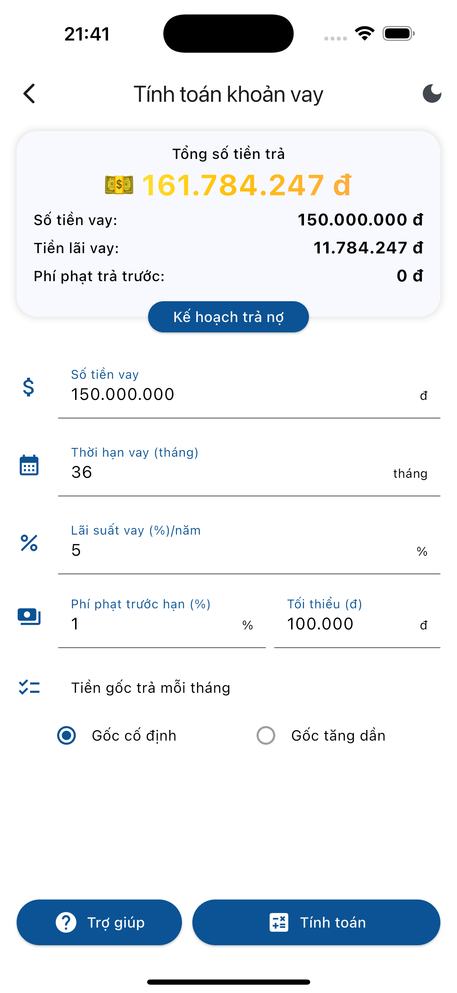The image size is (457, 993).
Task: Tap the calculator icon in Tính toán
Action: 279,922
